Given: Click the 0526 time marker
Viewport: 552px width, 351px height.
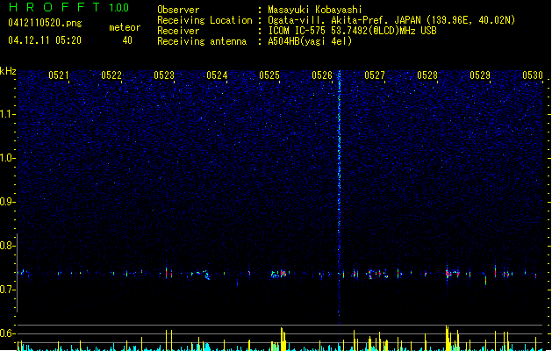Looking at the screenshot, I should pyautogui.click(x=322, y=75).
